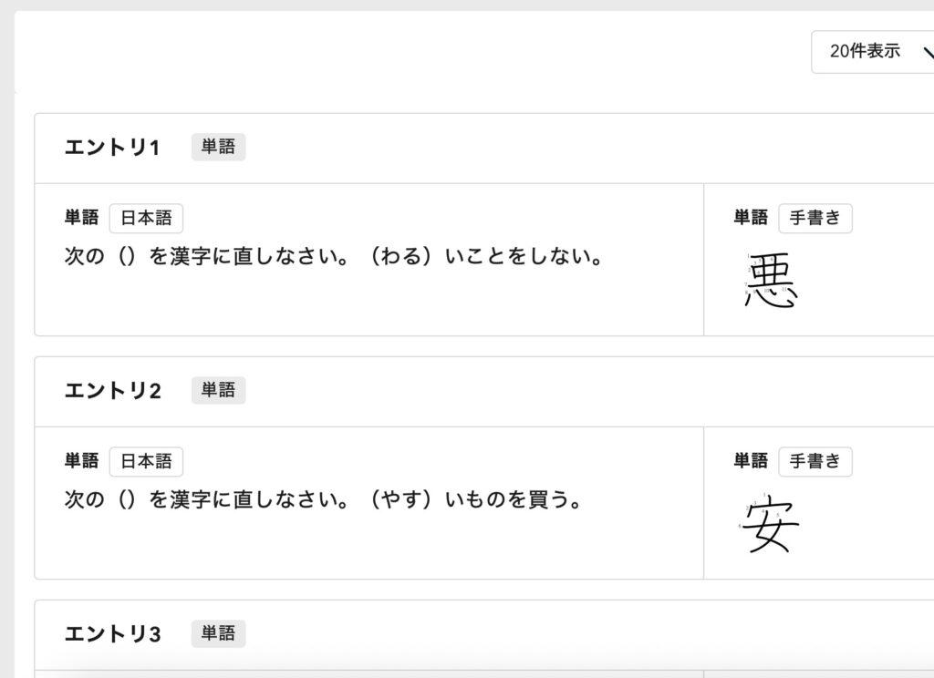Click the 日本語 tag in エントリ2

pos(146,462)
